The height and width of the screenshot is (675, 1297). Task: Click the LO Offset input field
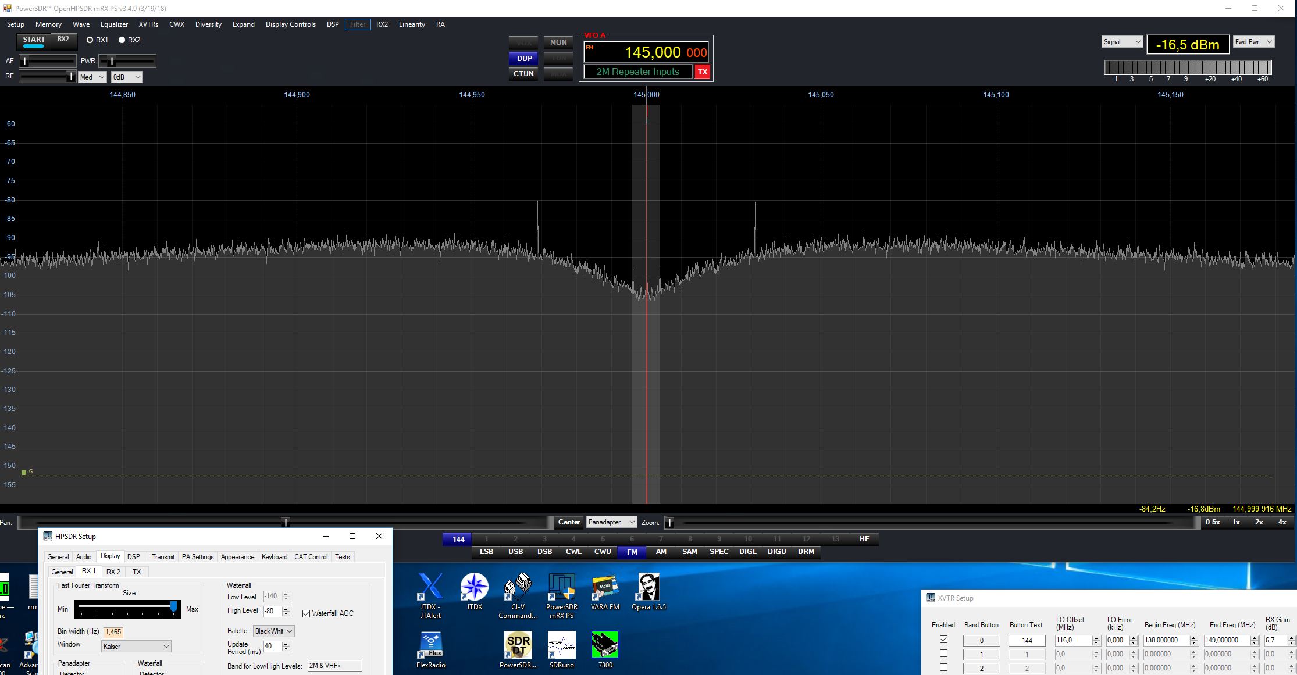(x=1072, y=640)
